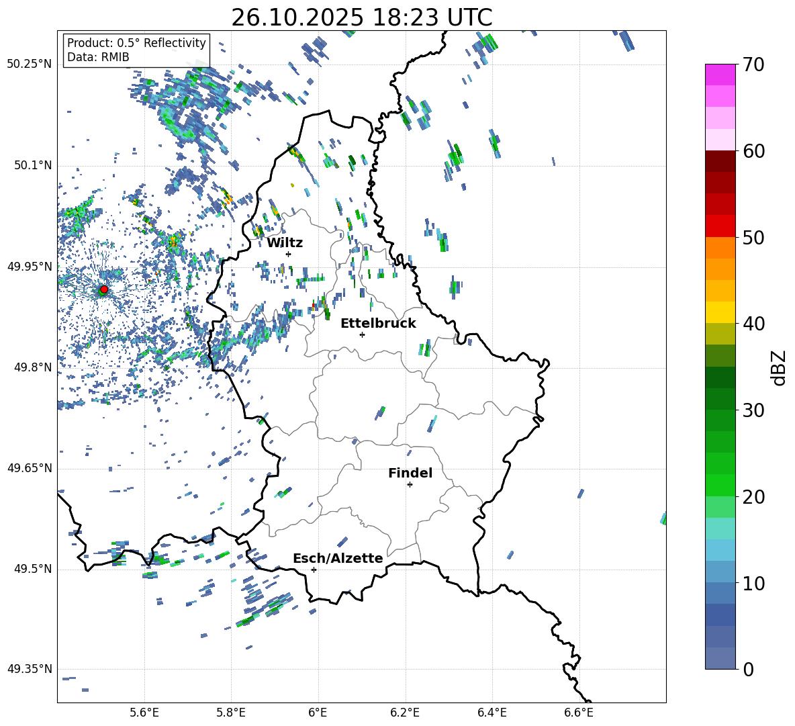Click the 70 tick label on colorbar
795x726 pixels.
(755, 64)
